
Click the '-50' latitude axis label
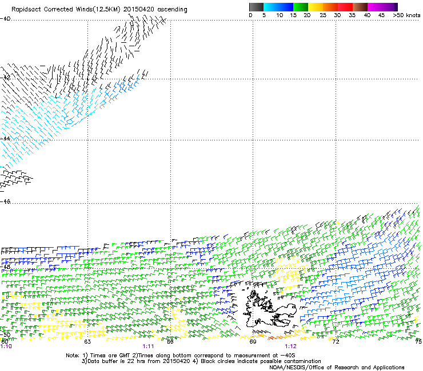coord(5,335)
